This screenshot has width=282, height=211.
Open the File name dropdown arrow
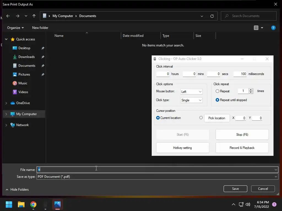(x=276, y=170)
